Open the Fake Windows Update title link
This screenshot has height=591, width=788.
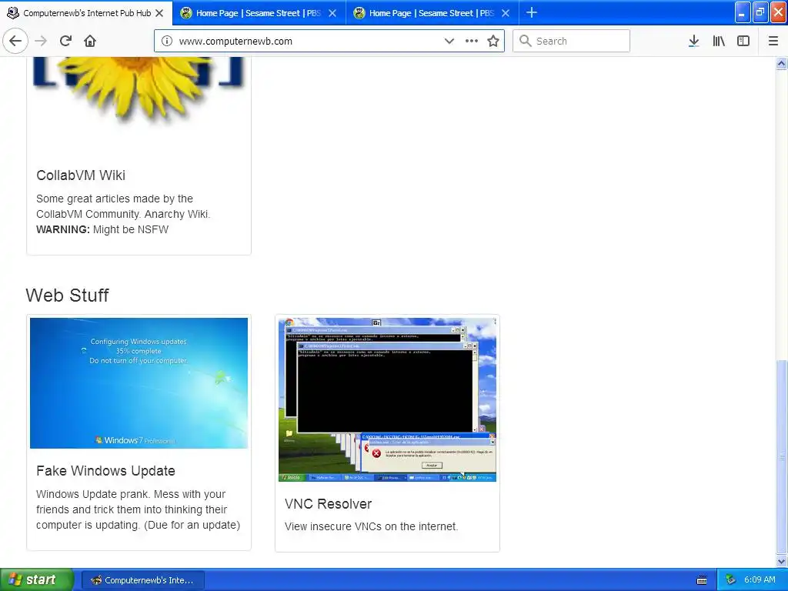click(105, 471)
